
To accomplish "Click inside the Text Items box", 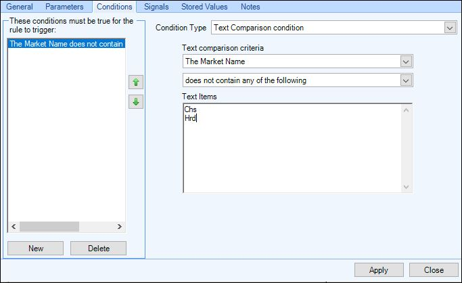I will [x=292, y=148].
